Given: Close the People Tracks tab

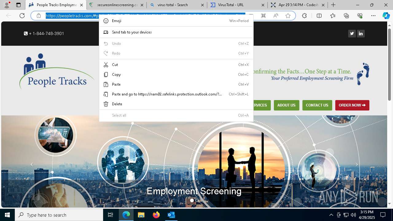Looking at the screenshot, I should point(81,5).
